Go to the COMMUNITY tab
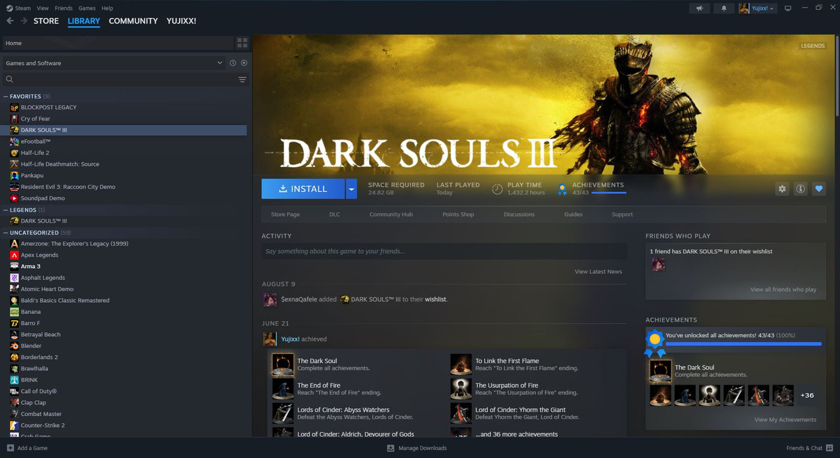840x458 pixels. click(x=133, y=21)
